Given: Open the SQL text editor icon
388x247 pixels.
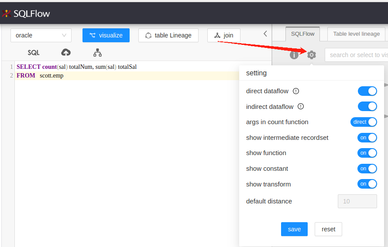Looking at the screenshot, I should tap(34, 53).
